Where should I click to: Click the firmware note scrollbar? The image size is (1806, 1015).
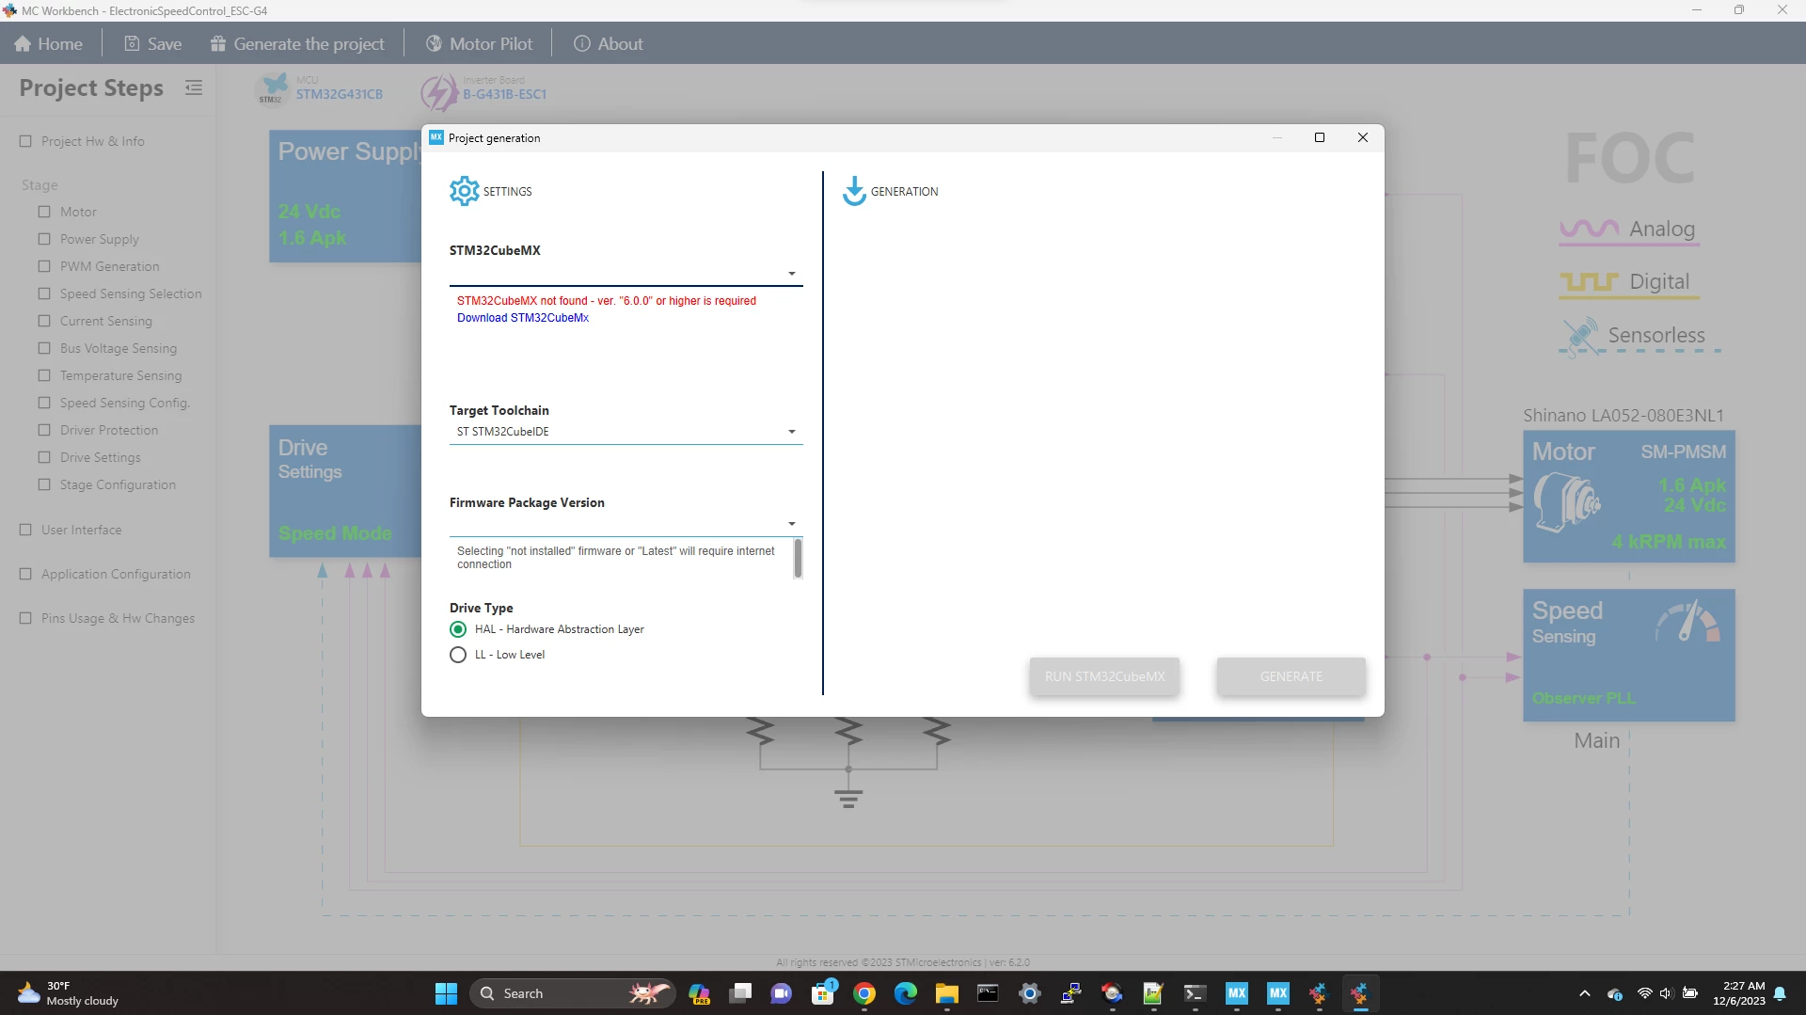798,558
